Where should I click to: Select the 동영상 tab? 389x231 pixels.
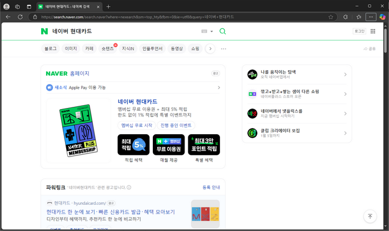[177, 48]
